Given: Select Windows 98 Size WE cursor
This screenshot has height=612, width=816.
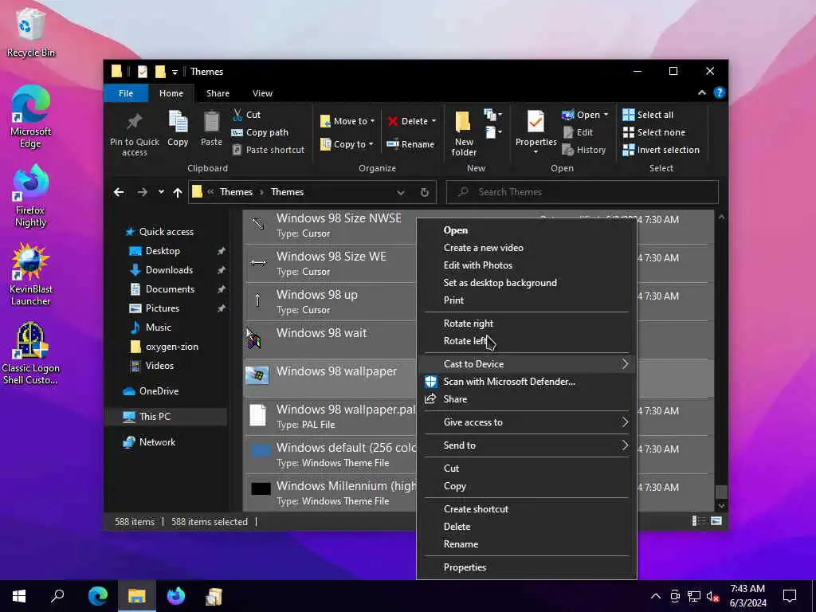Looking at the screenshot, I should tap(331, 263).
